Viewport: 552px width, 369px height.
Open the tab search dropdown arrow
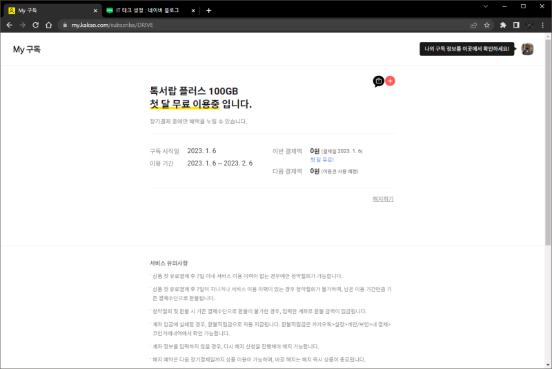tap(486, 6)
